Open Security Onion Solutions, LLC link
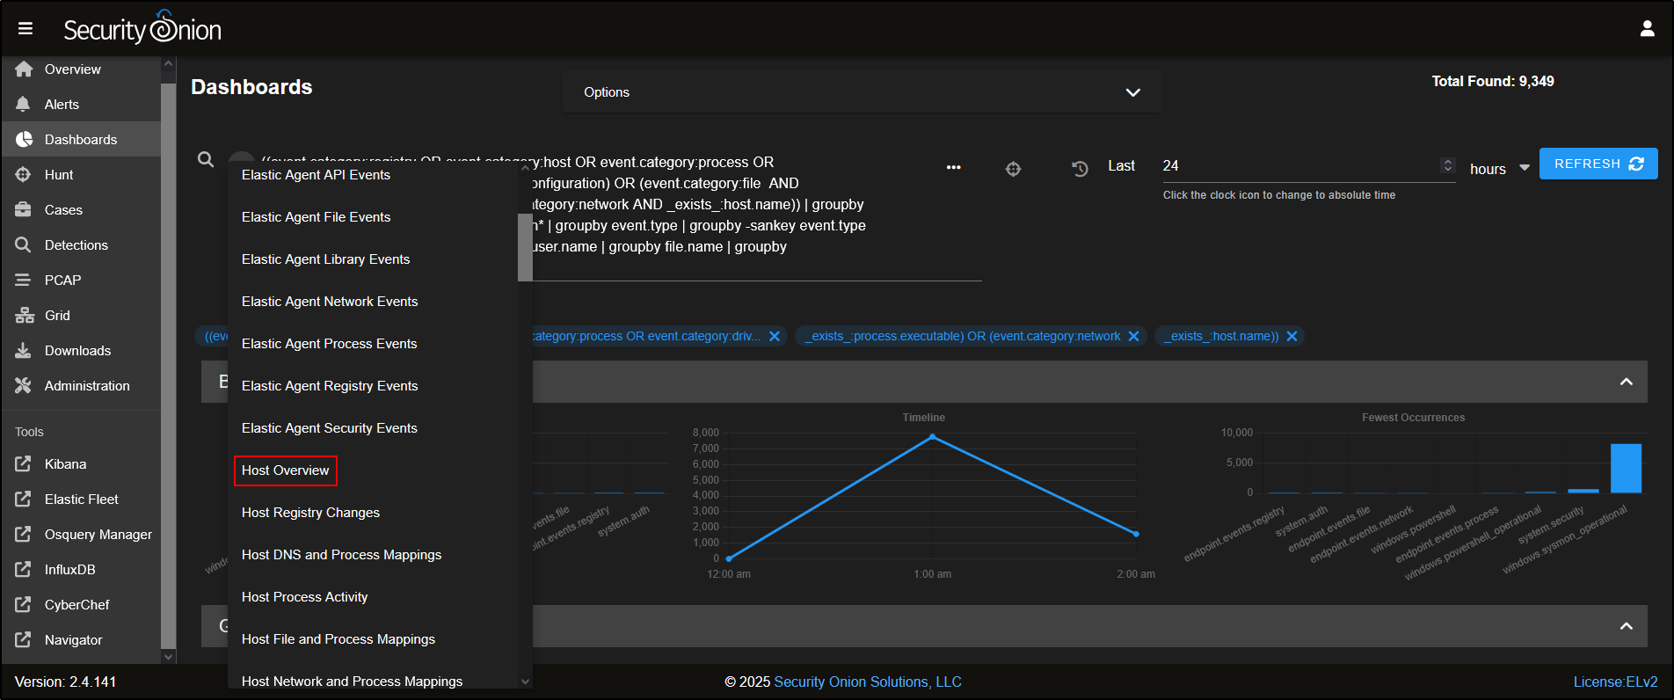Viewport: 1674px width, 700px height. (867, 682)
